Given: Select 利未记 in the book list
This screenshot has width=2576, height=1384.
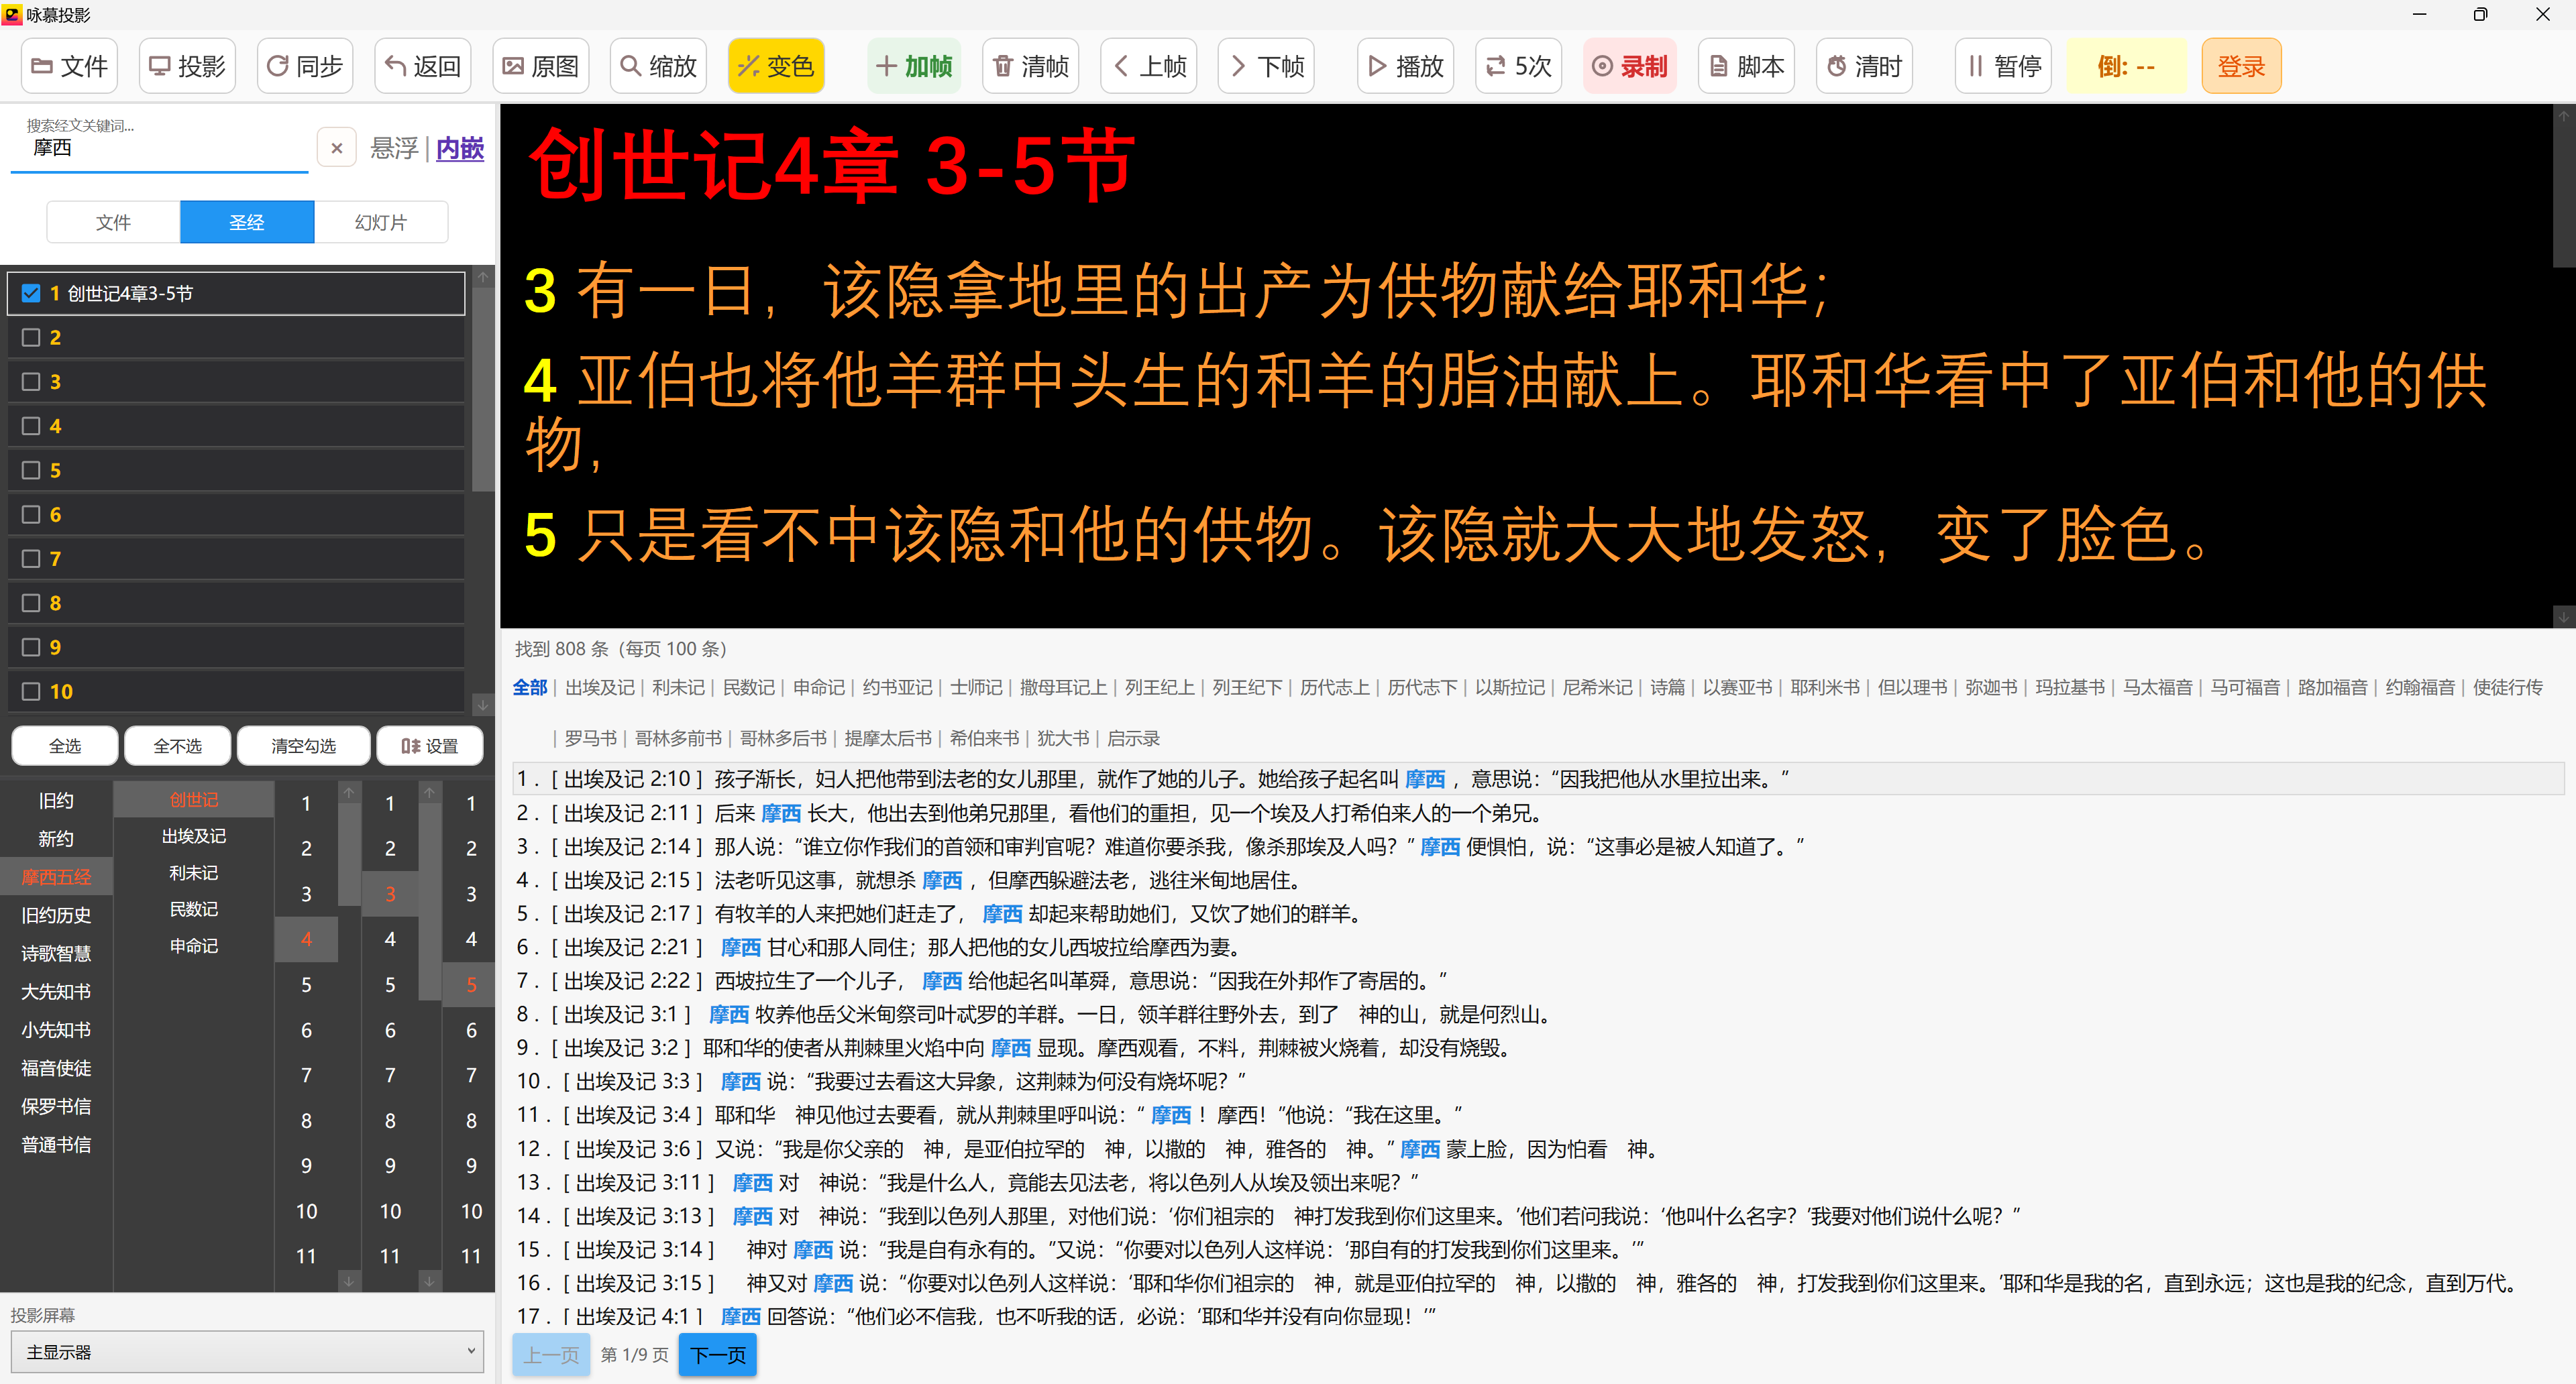Looking at the screenshot, I should click(193, 872).
